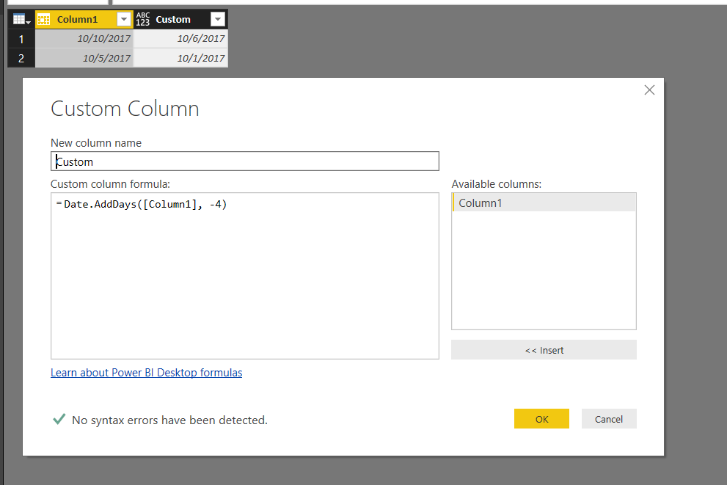This screenshot has width=727, height=485.
Task: Click cell 10/5/2017 in Column1
Action: coord(84,58)
